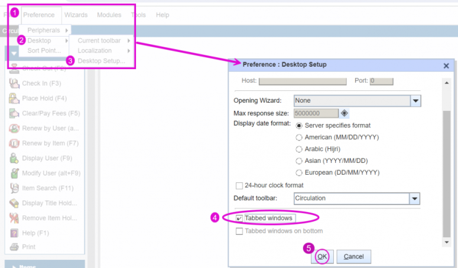Enable the Tabbed windows checkbox
The height and width of the screenshot is (268, 458).
pyautogui.click(x=239, y=218)
